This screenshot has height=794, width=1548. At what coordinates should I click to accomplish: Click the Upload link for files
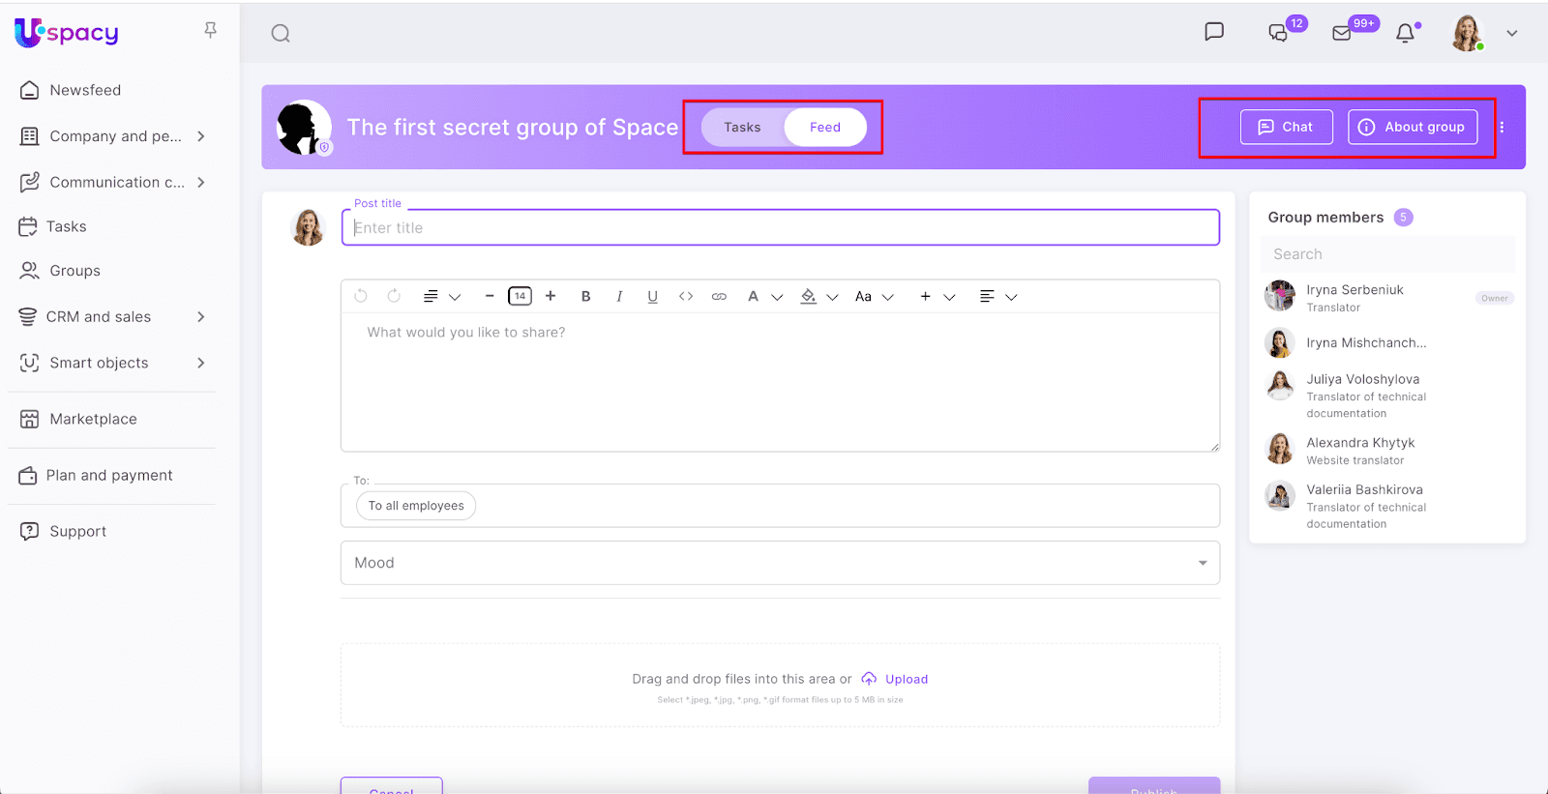pyautogui.click(x=906, y=680)
